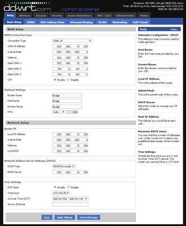Click the MTU value field

pyautogui.click(x=73, y=112)
